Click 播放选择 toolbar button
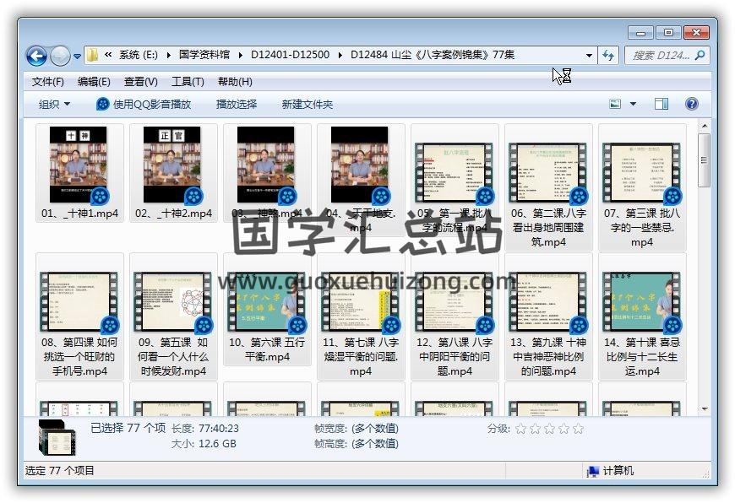The image size is (735, 503). click(237, 104)
